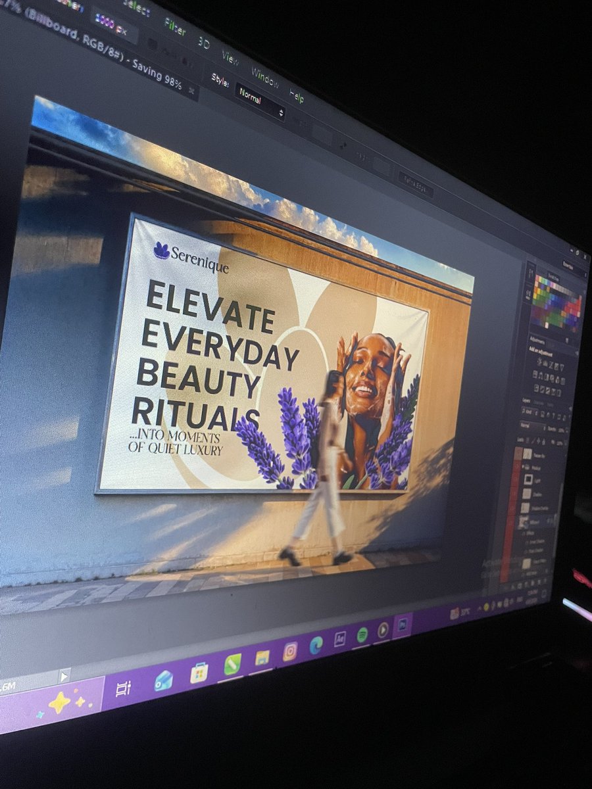Pick a red swatch in Swatches panel
Viewport: 592px width, 789px height.
[x=577, y=306]
